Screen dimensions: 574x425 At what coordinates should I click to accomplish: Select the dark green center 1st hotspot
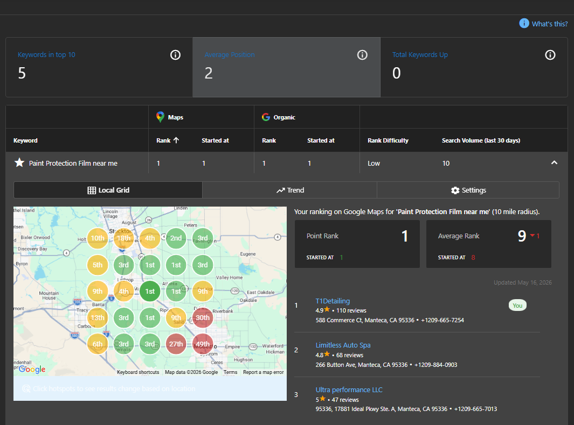click(x=150, y=291)
